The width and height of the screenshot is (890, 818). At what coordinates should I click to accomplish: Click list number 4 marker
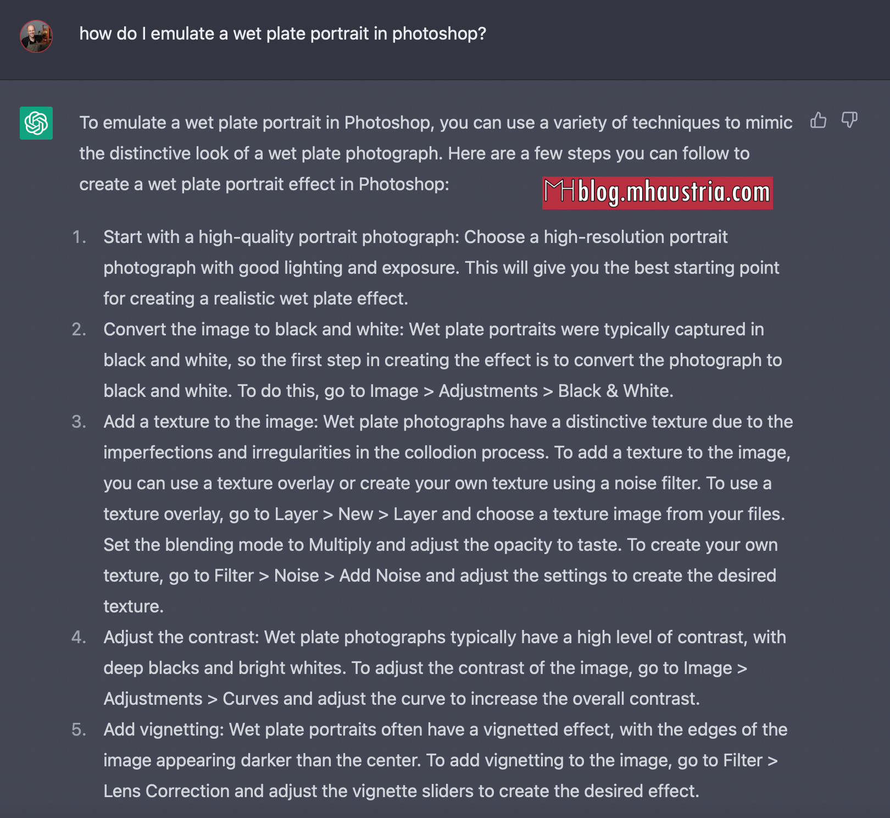(x=79, y=637)
